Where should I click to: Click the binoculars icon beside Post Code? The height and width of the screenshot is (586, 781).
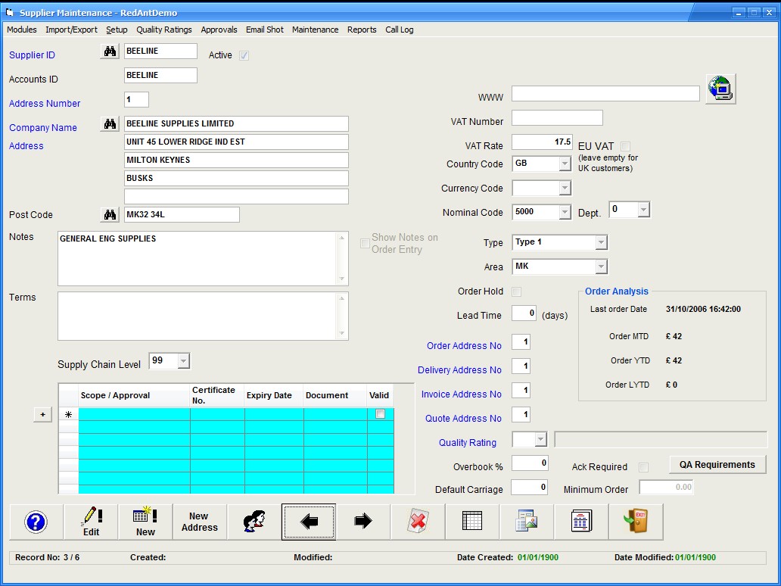(x=110, y=215)
